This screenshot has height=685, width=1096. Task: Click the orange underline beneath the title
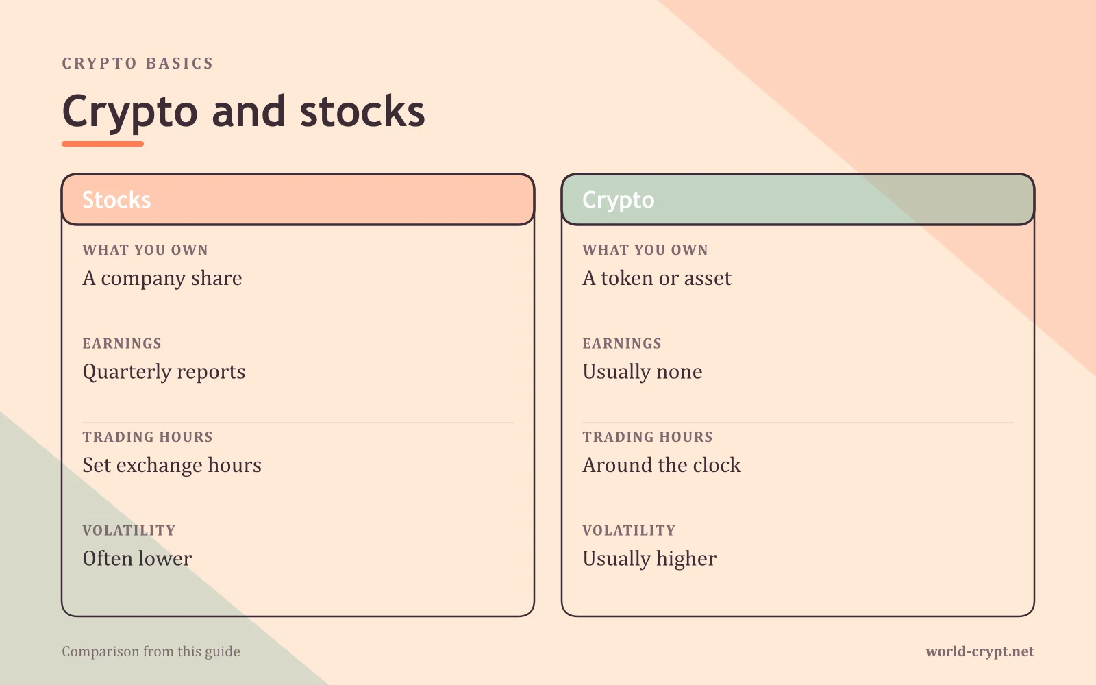[x=103, y=144]
